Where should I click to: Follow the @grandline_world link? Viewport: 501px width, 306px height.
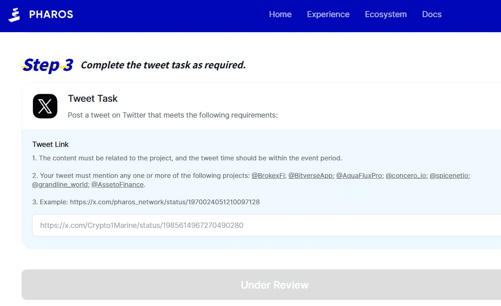60,185
